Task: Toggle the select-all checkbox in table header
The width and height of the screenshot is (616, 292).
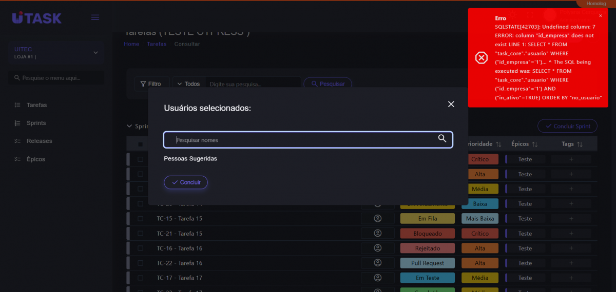Action: click(x=141, y=144)
